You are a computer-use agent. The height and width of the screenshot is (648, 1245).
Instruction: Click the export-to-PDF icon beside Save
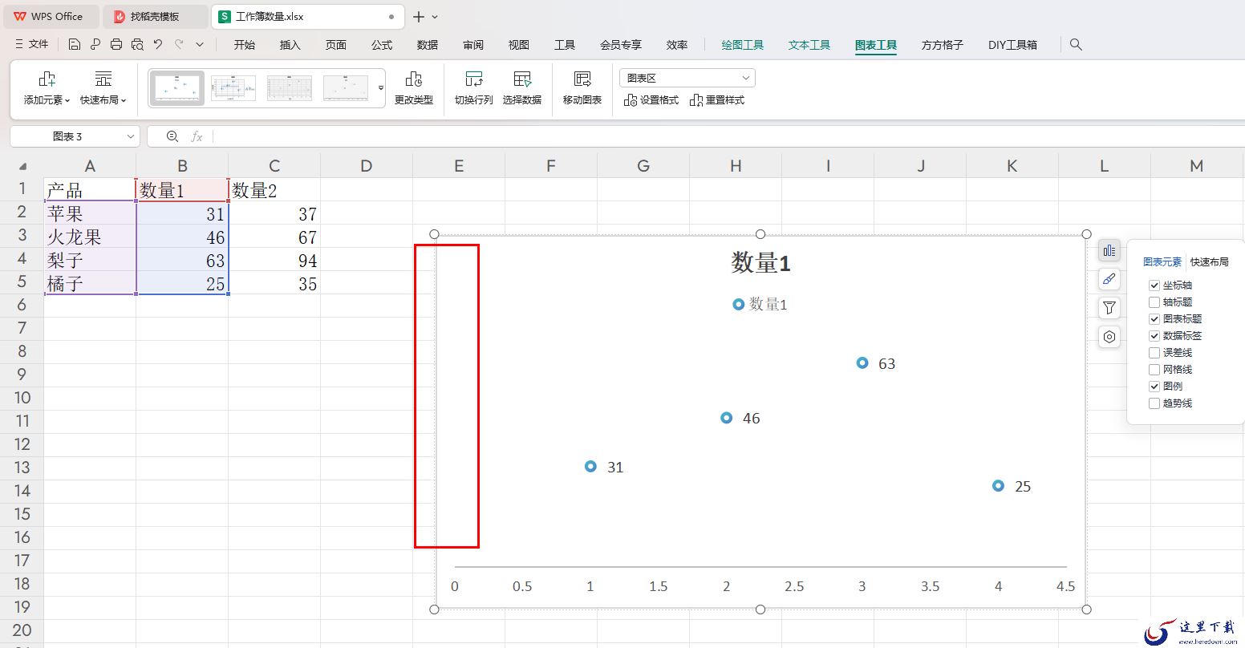(x=95, y=45)
